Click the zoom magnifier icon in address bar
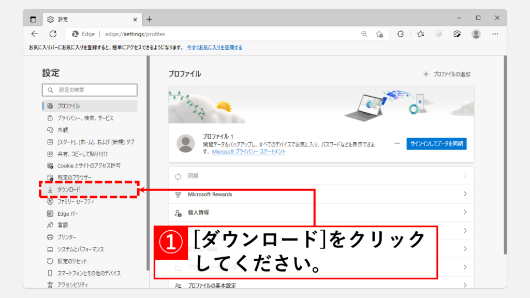 [x=364, y=34]
